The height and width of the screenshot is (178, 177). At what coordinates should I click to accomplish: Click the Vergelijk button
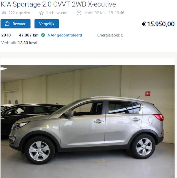click(x=47, y=24)
